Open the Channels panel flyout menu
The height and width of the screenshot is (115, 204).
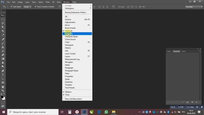(200, 51)
